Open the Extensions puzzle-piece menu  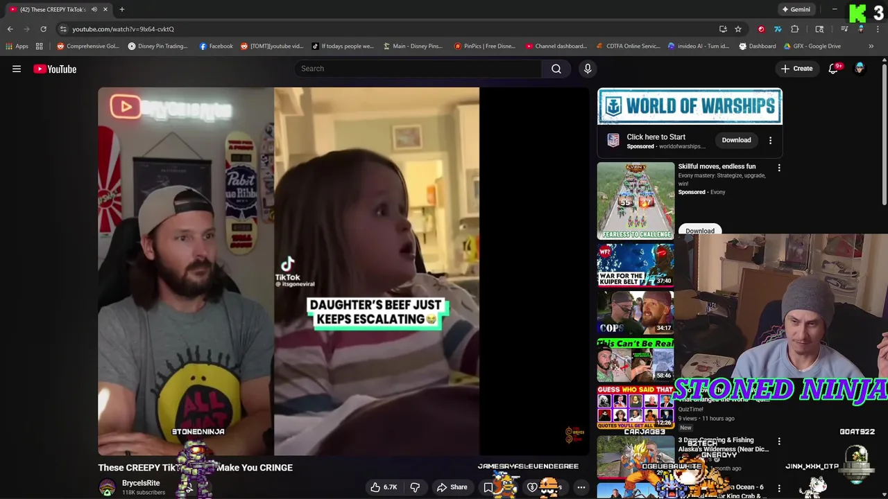795,29
